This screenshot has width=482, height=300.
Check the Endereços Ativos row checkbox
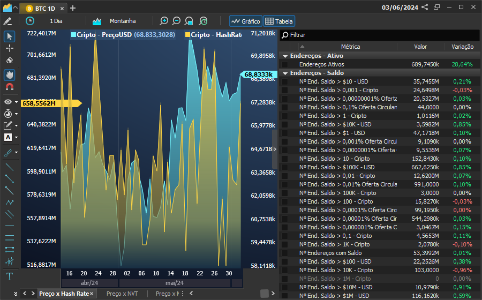285,64
